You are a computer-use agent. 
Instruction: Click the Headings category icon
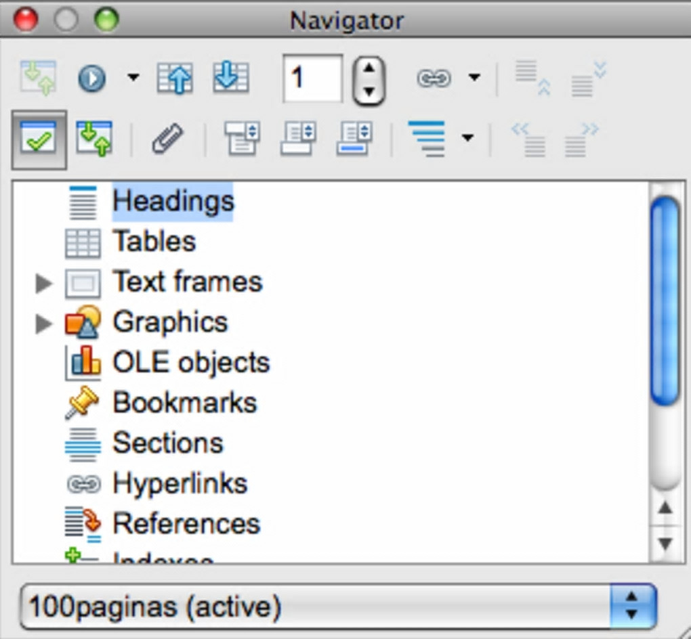83,202
